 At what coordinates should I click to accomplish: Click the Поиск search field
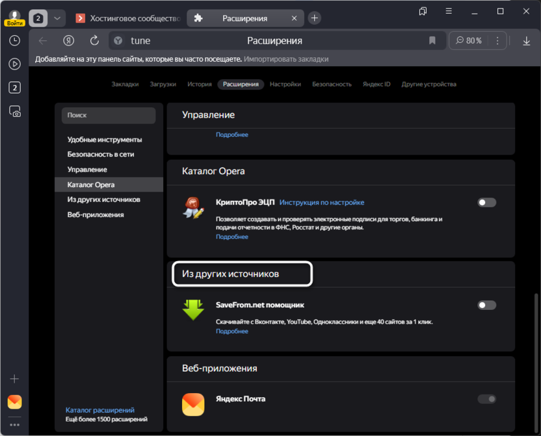(x=109, y=115)
